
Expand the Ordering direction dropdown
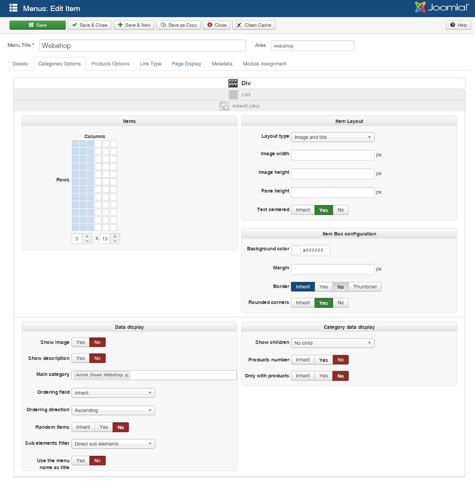click(x=113, y=410)
